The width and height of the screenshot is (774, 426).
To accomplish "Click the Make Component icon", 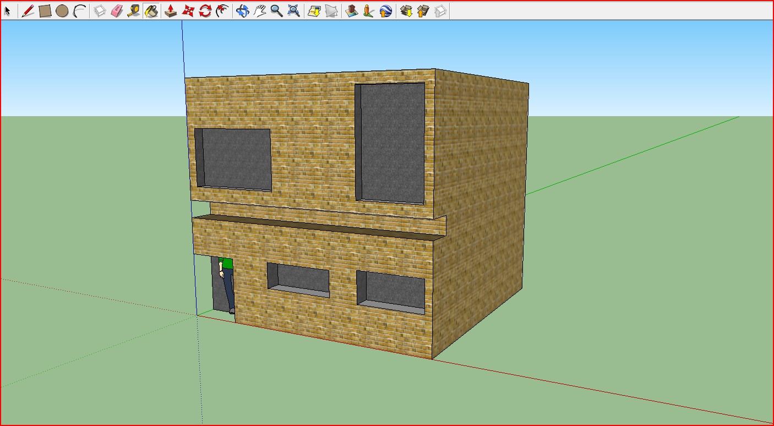I will 100,10.
